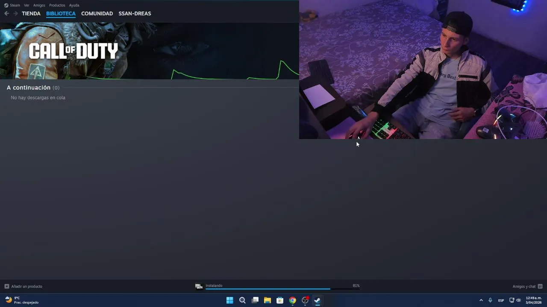The height and width of the screenshot is (307, 547).
Task: Open Windows Search in taskbar
Action: (x=242, y=300)
